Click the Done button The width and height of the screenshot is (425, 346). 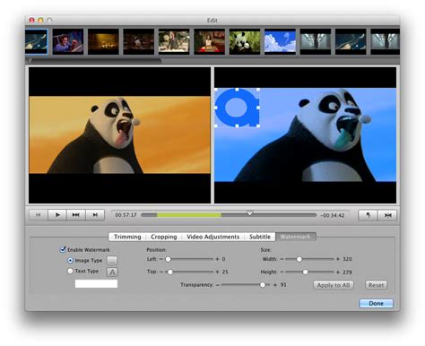coord(376,304)
